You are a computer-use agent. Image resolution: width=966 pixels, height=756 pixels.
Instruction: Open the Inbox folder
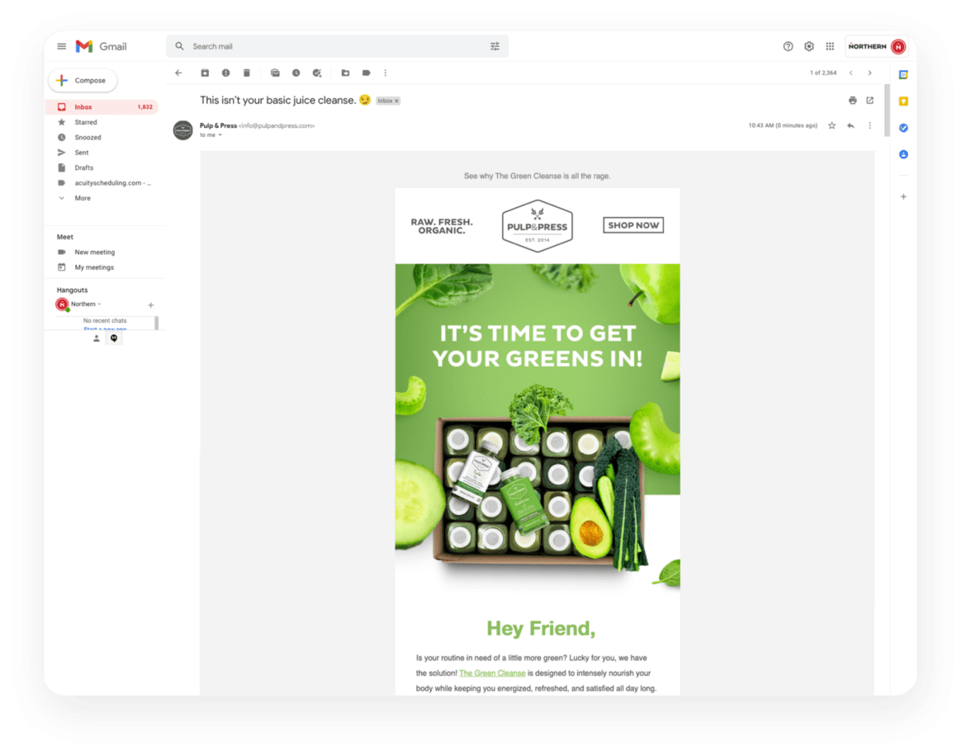point(83,106)
